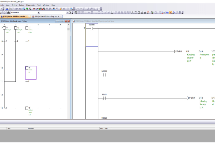Select transition 7 below step 17
Viewport: 215px width, 143px height.
pos(27,41)
